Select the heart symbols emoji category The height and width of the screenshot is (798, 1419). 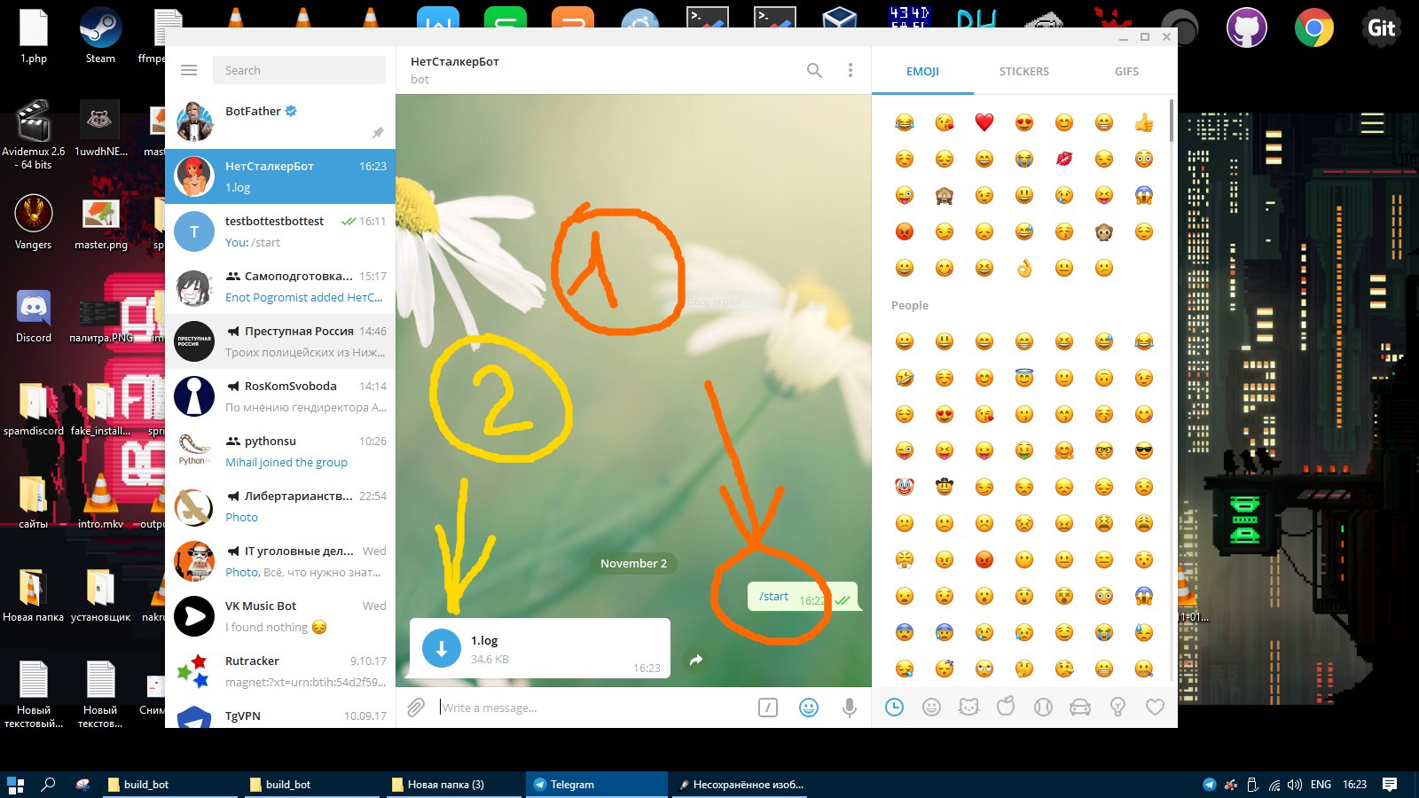click(1155, 707)
